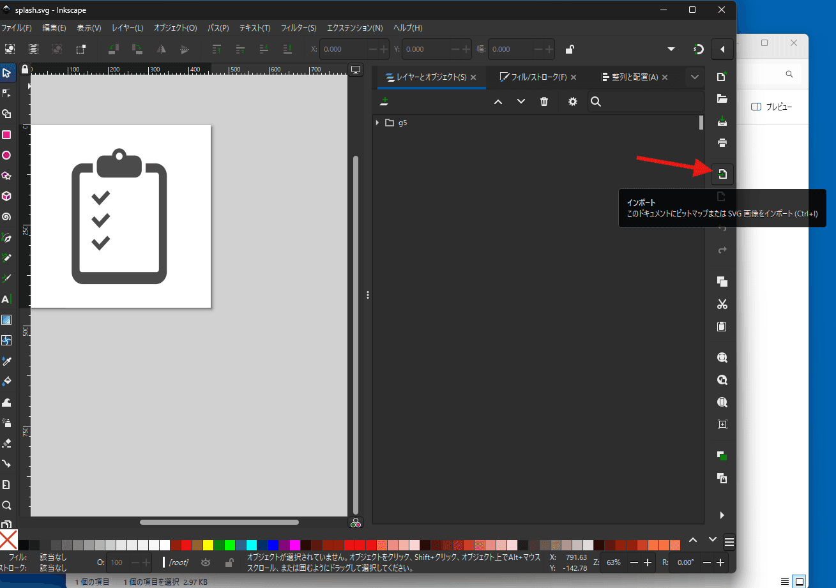Pick the Text tool
The image size is (836, 588).
coord(6,299)
